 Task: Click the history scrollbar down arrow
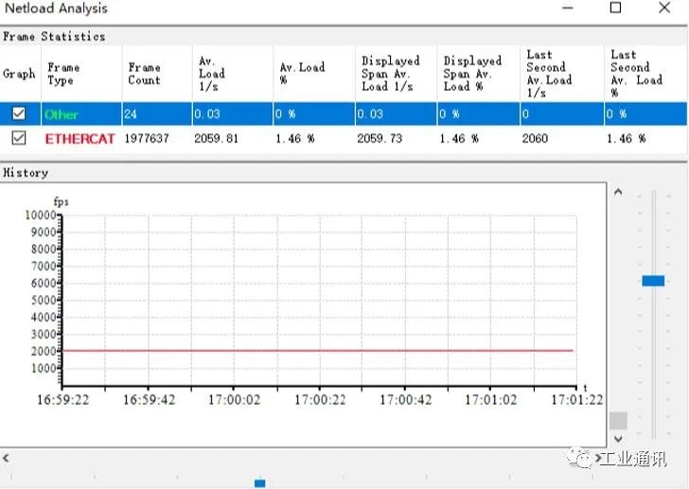(618, 439)
